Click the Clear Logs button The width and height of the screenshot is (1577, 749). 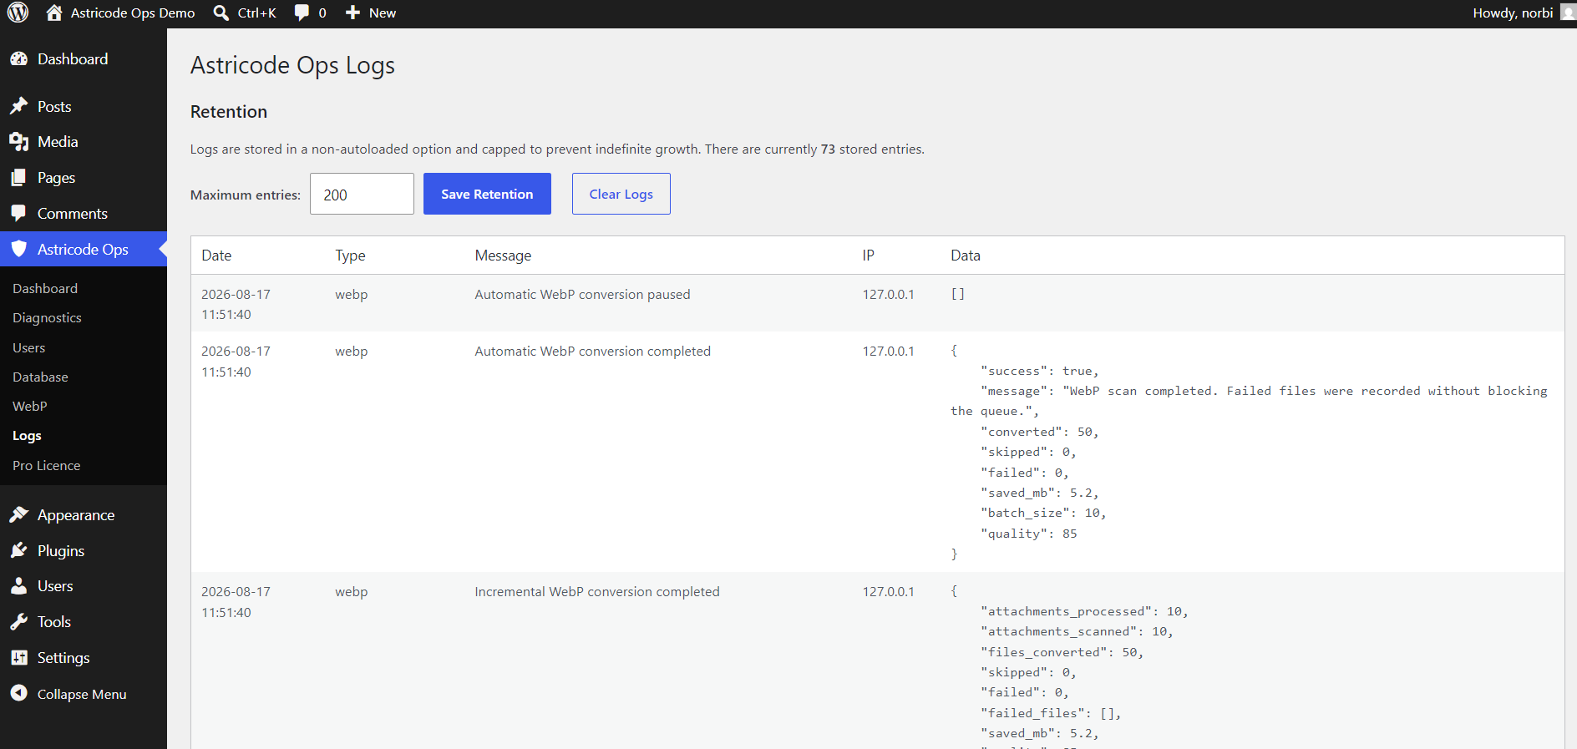(621, 194)
